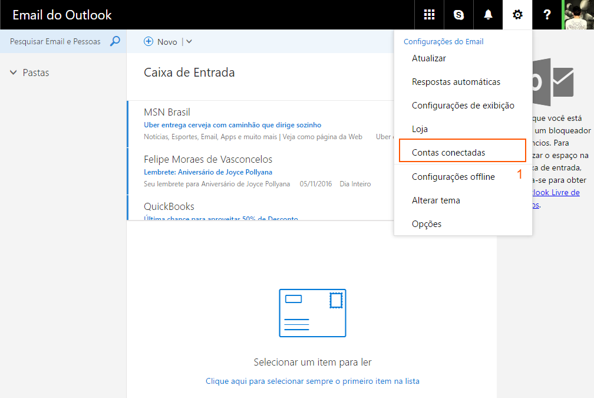Open the notifications bell
This screenshot has height=398, width=594.
click(488, 15)
